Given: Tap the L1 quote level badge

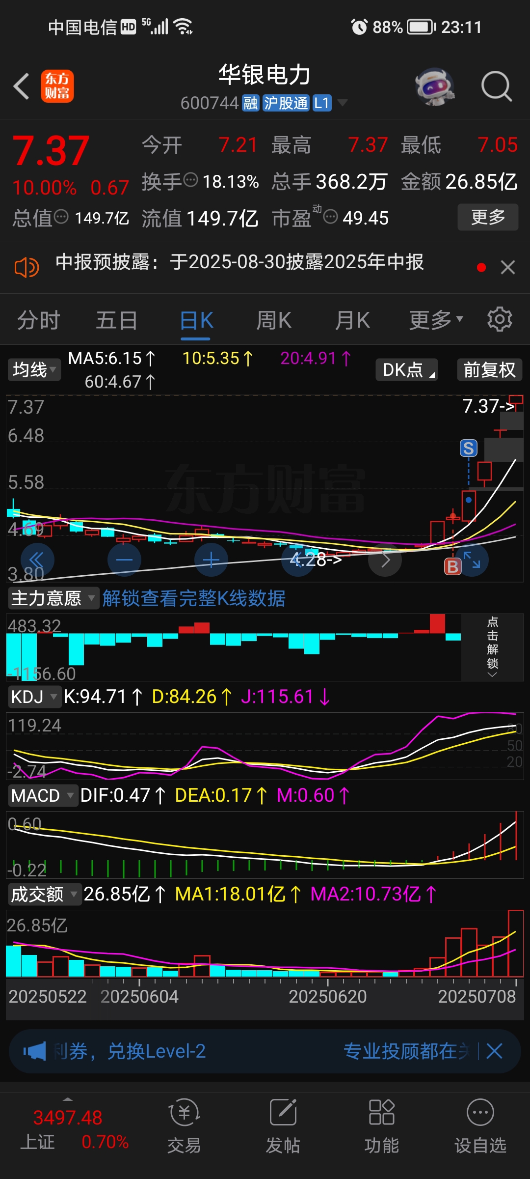Looking at the screenshot, I should pyautogui.click(x=322, y=103).
